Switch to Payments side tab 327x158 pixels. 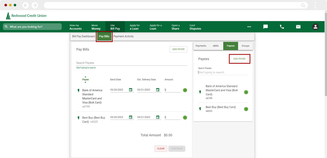[x=201, y=46]
